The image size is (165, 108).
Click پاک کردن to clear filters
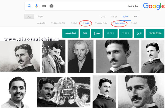point(41,23)
